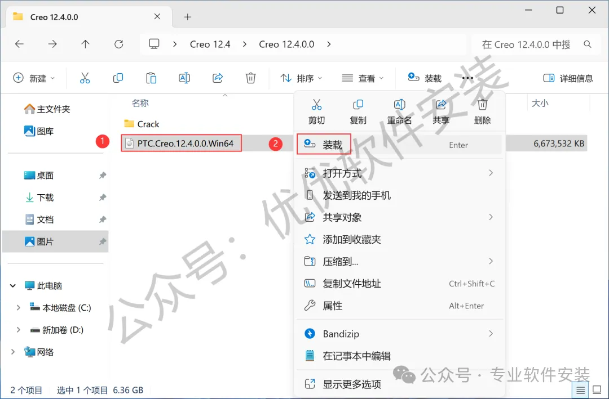Expand chevron after Creo 12.4.0.0 breadcrumb
Image resolution: width=609 pixels, height=399 pixels.
coord(329,44)
